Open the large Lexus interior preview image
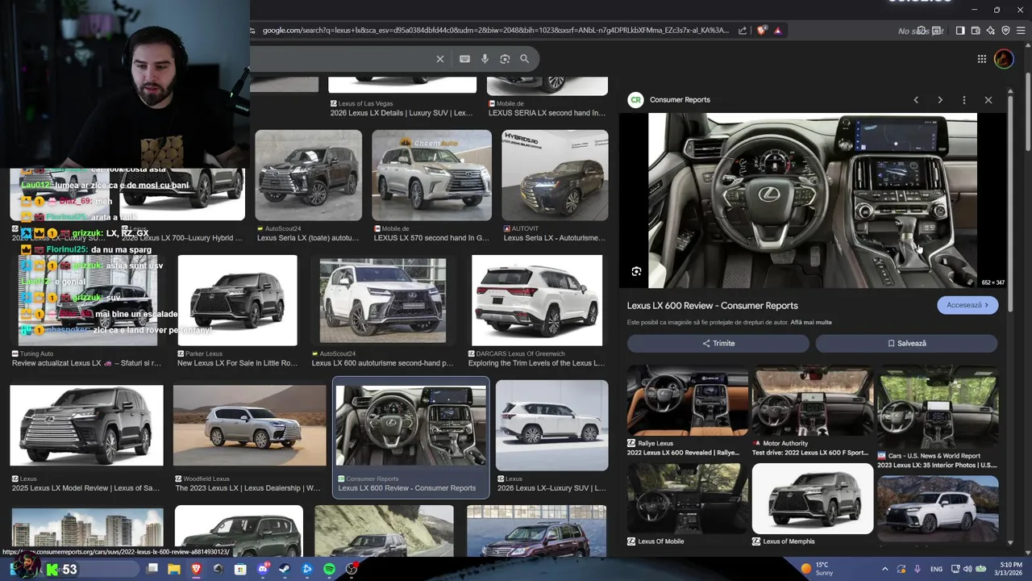 coord(813,200)
